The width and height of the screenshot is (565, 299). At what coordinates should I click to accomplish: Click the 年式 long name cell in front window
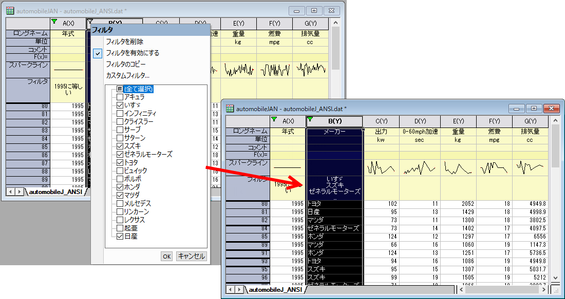[288, 132]
